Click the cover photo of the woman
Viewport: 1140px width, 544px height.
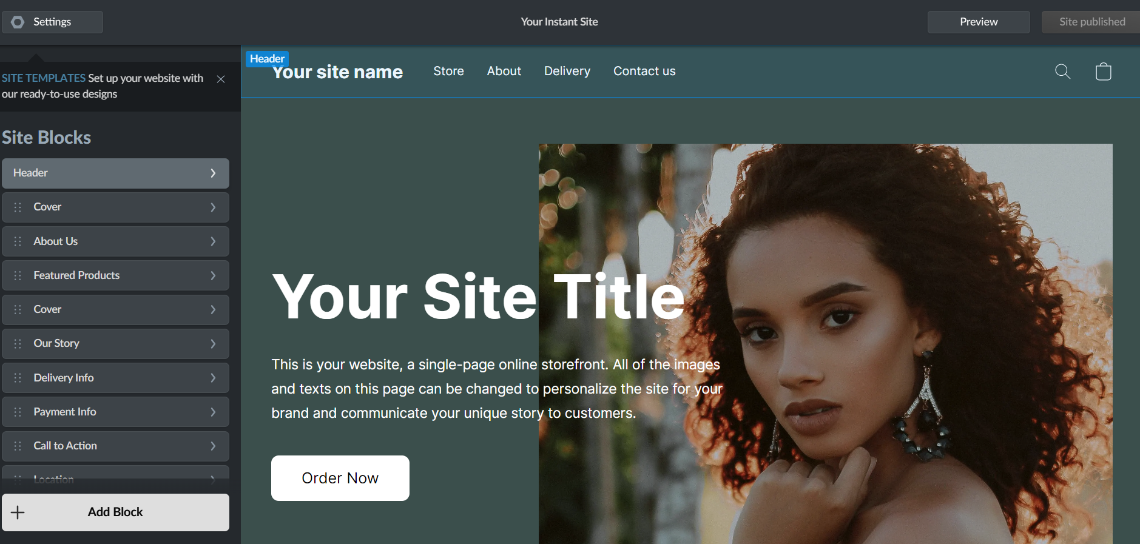click(825, 343)
